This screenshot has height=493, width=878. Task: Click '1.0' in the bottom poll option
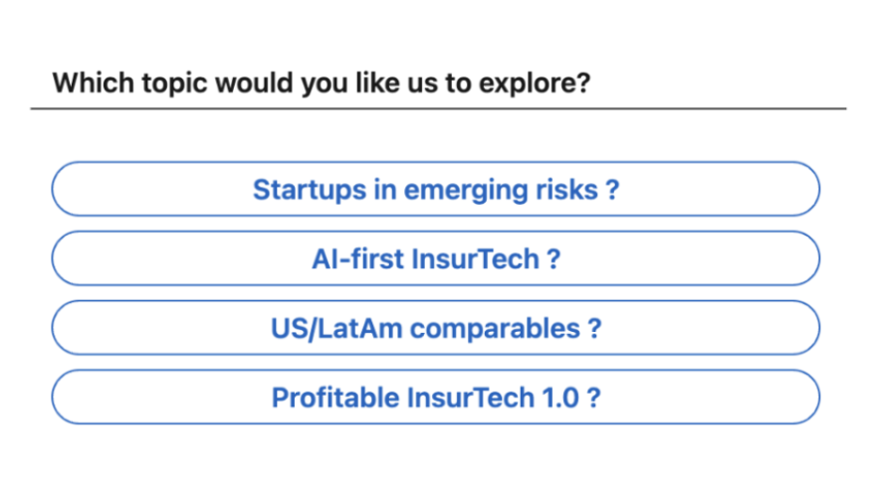(560, 398)
